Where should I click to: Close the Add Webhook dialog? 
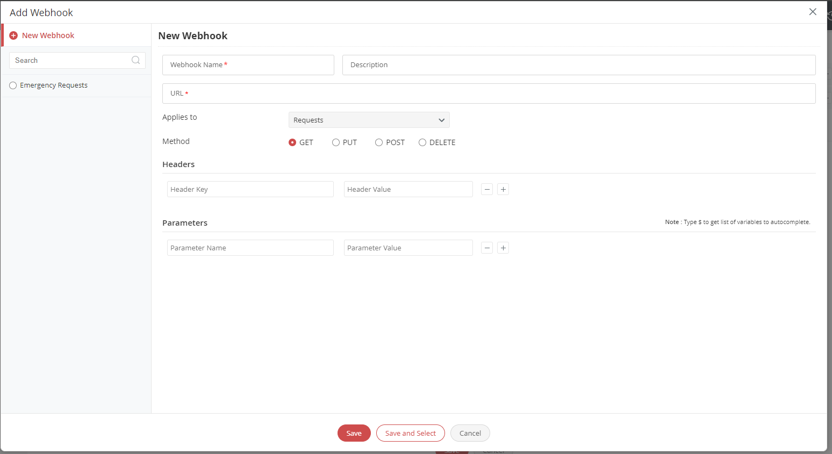(x=813, y=11)
